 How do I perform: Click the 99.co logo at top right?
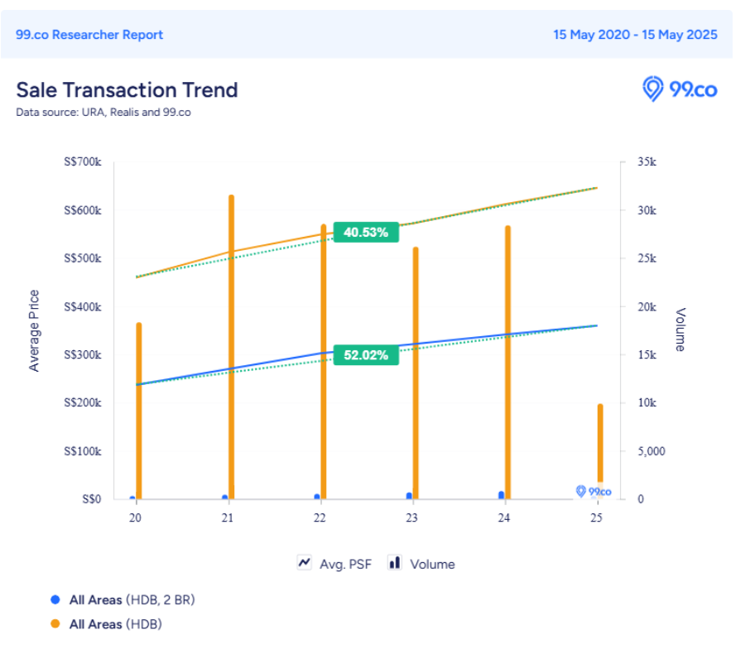tap(680, 89)
